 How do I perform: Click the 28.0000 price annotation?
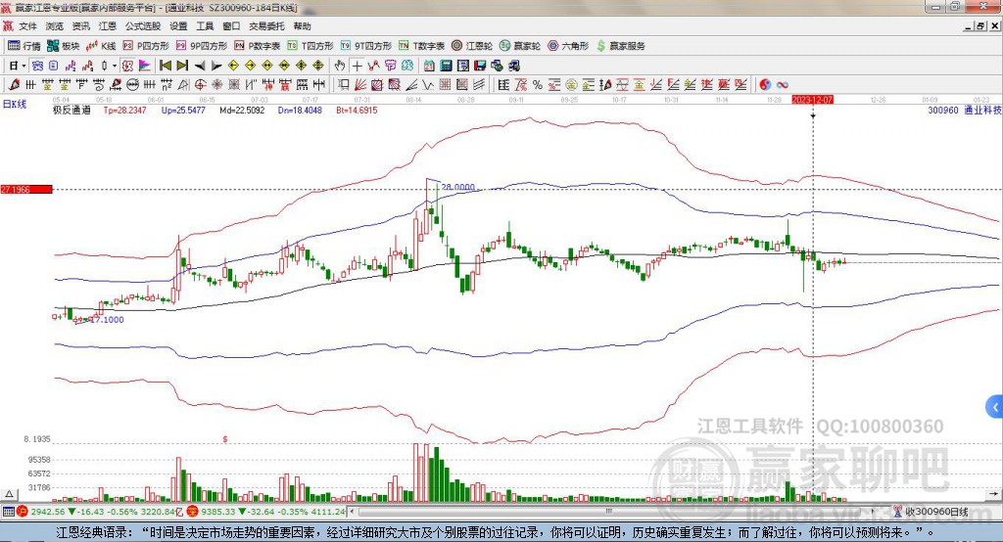(458, 187)
